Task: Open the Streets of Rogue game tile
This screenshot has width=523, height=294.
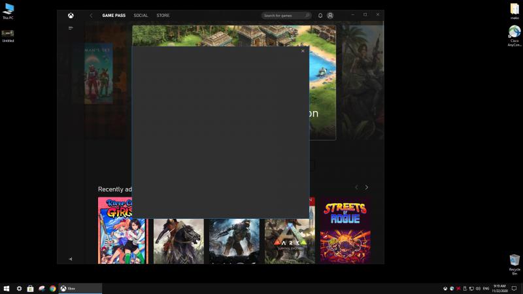Action: point(345,230)
